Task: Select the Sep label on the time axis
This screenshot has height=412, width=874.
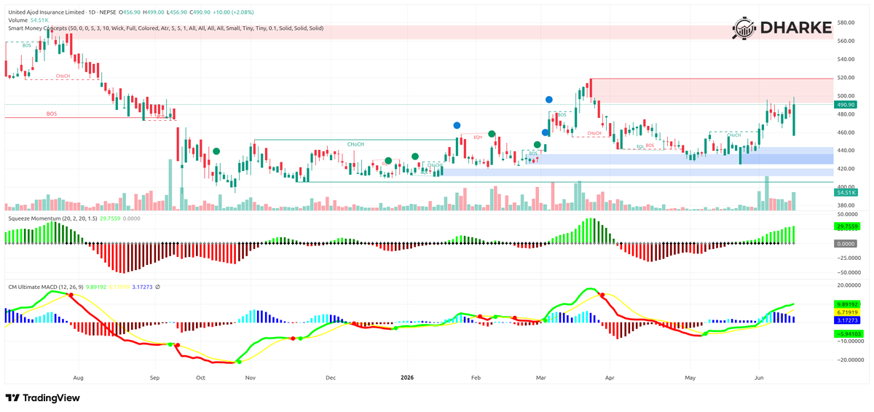Action: pyautogui.click(x=154, y=379)
